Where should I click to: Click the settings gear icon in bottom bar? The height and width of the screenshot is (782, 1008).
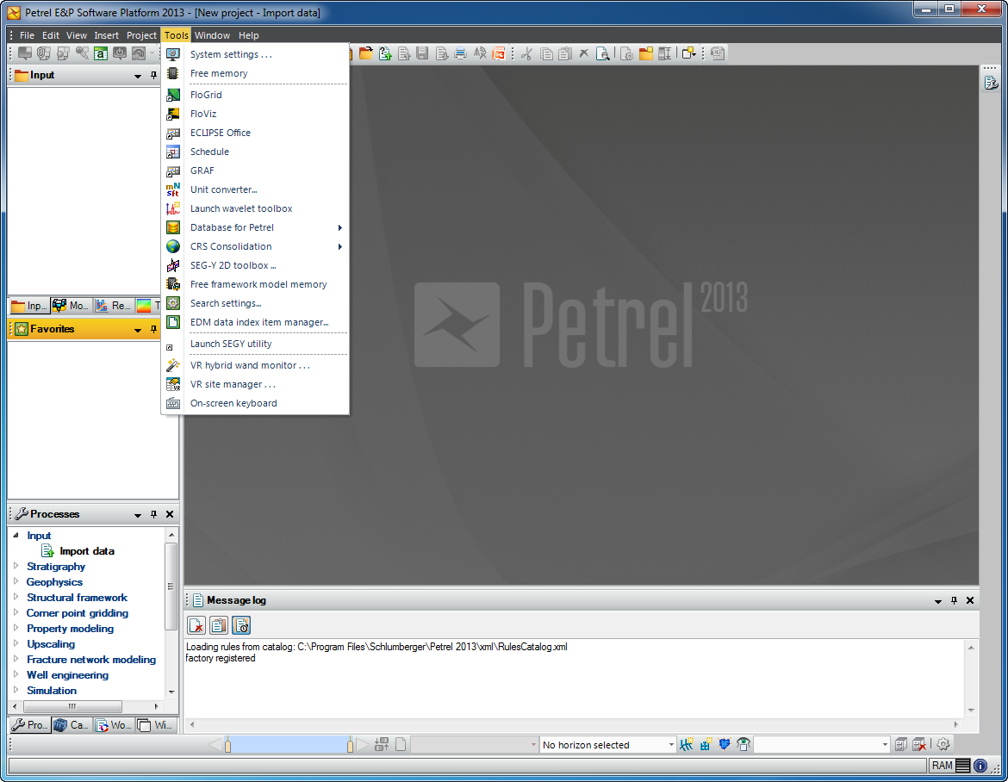click(x=943, y=744)
